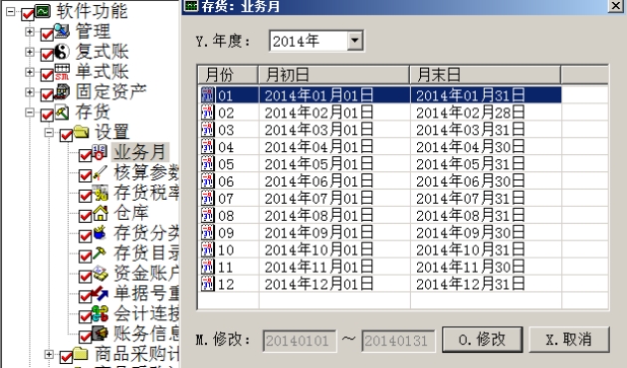The width and height of the screenshot is (627, 368).
Task: Uncheck the 业务月 checkbox
Action: pos(86,155)
